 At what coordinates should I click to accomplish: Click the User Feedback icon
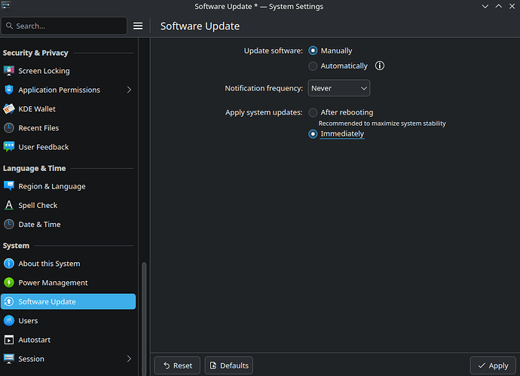pos(9,147)
